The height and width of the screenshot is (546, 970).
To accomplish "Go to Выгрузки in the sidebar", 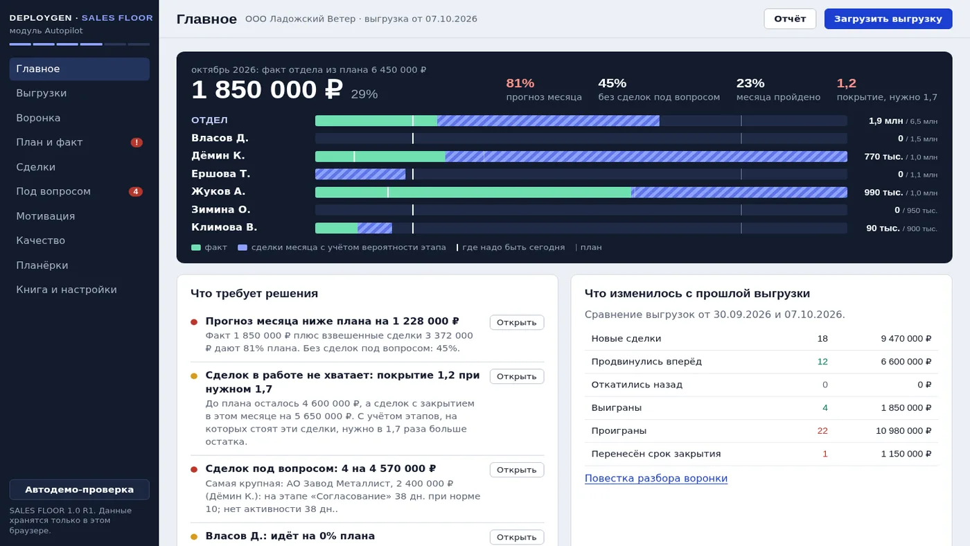I will [x=80, y=94].
